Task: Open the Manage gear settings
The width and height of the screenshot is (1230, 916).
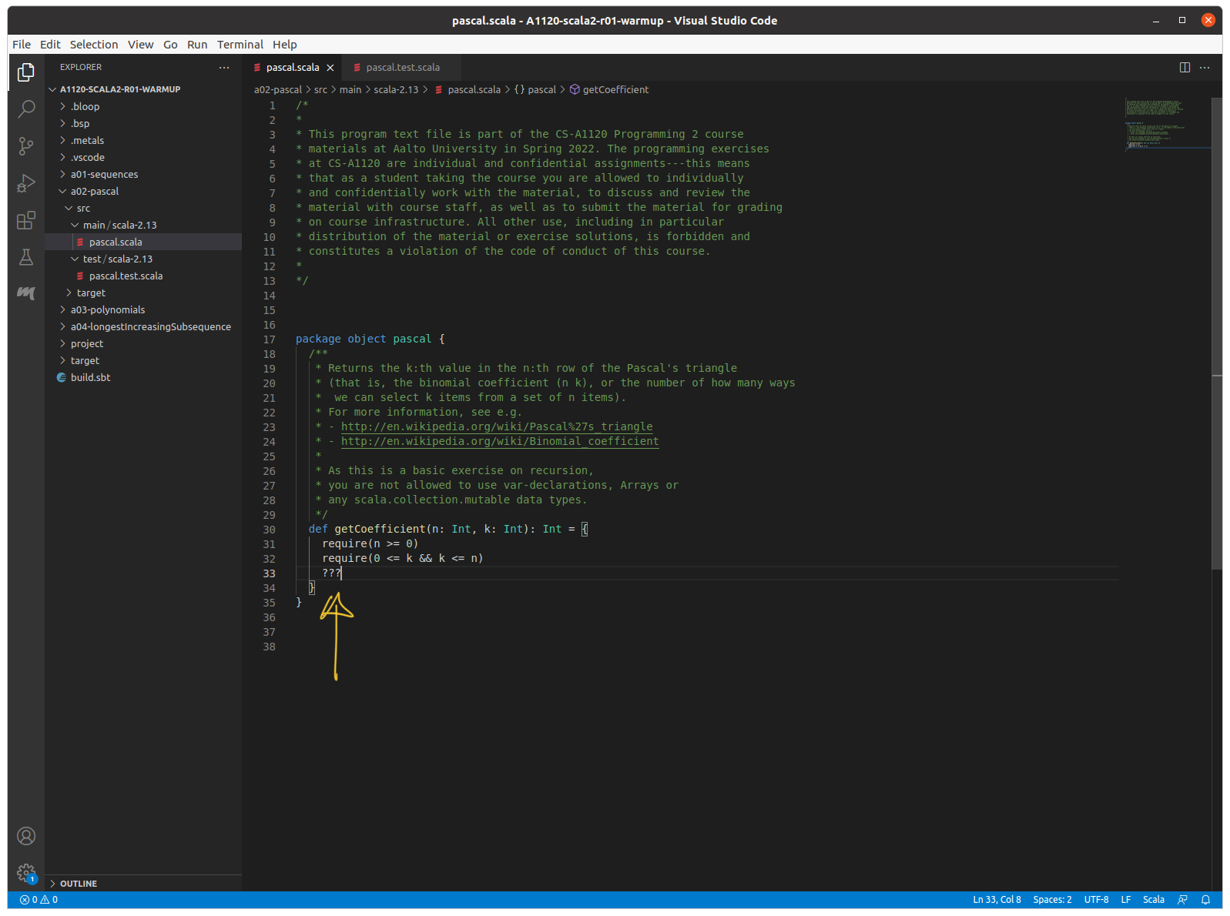Action: [26, 873]
